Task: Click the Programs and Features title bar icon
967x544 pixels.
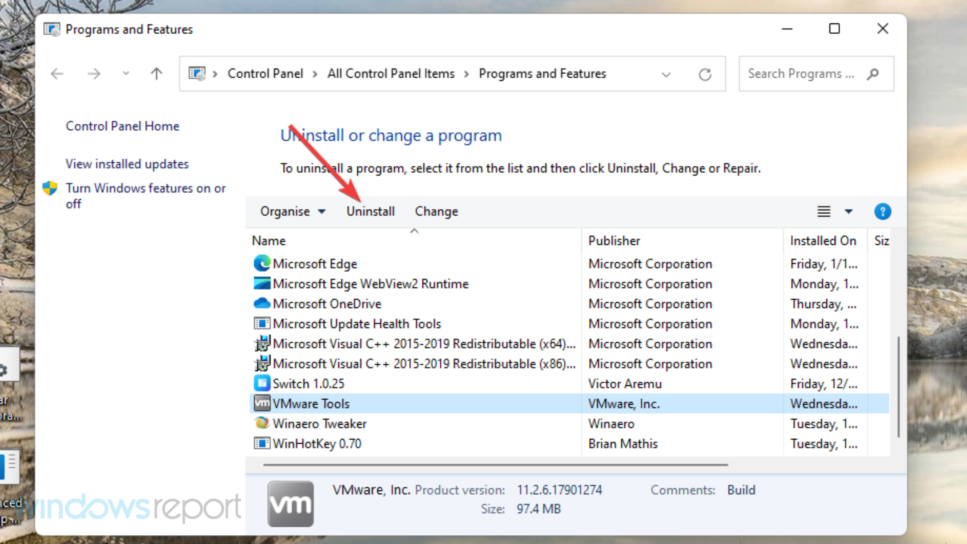Action: click(52, 29)
